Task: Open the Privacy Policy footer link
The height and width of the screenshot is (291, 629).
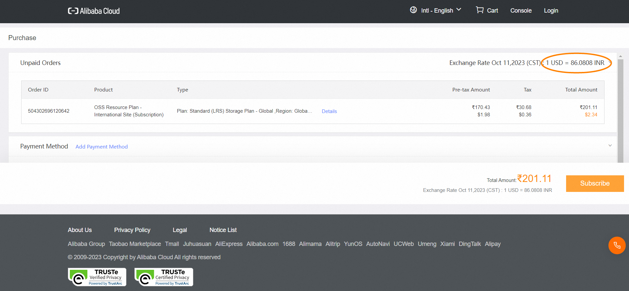Action: pos(132,230)
